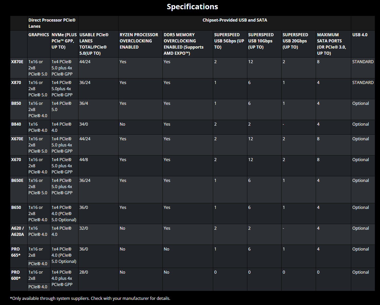
Task: Click USB 10Gbps "6" in PRO 665 row
Action: point(249,249)
